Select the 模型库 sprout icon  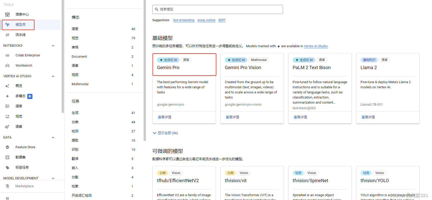pyautogui.click(x=7, y=25)
